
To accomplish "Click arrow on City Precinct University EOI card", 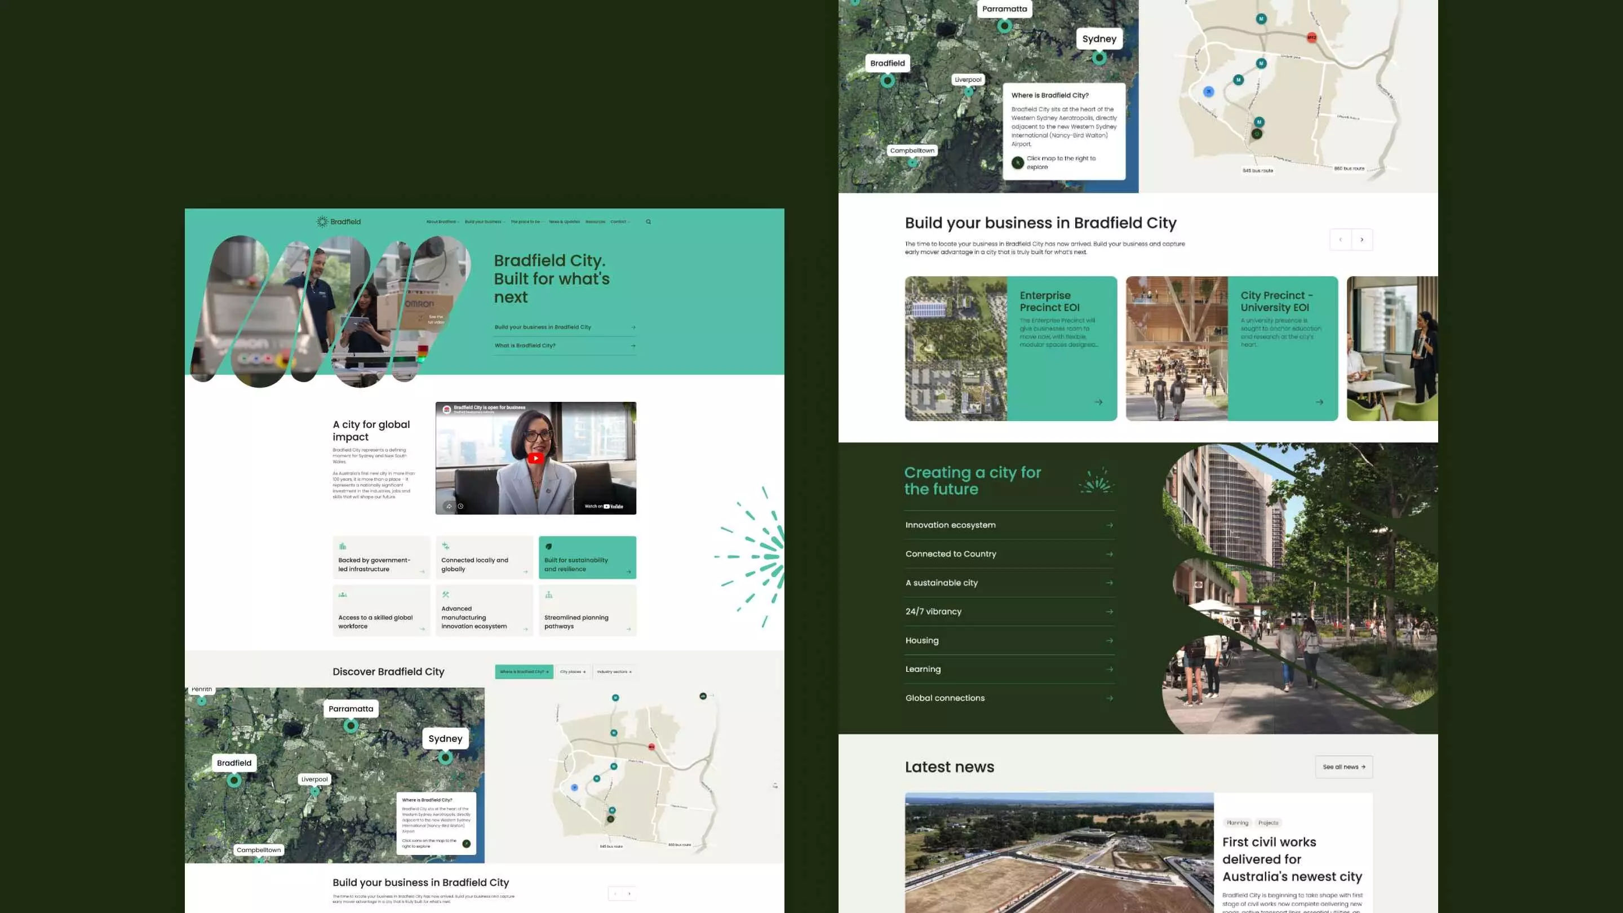I will [1319, 402].
